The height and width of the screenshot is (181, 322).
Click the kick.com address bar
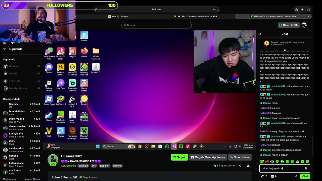[156, 10]
